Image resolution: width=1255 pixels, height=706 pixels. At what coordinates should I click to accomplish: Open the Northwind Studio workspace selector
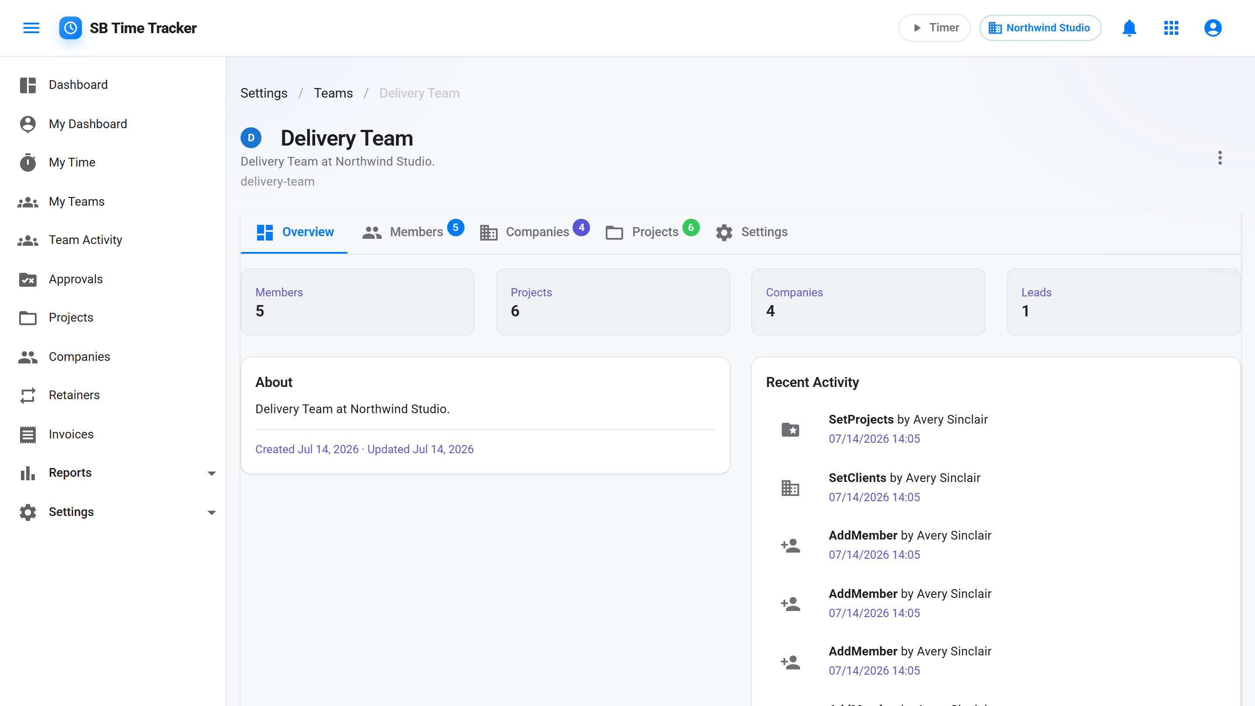[1040, 28]
